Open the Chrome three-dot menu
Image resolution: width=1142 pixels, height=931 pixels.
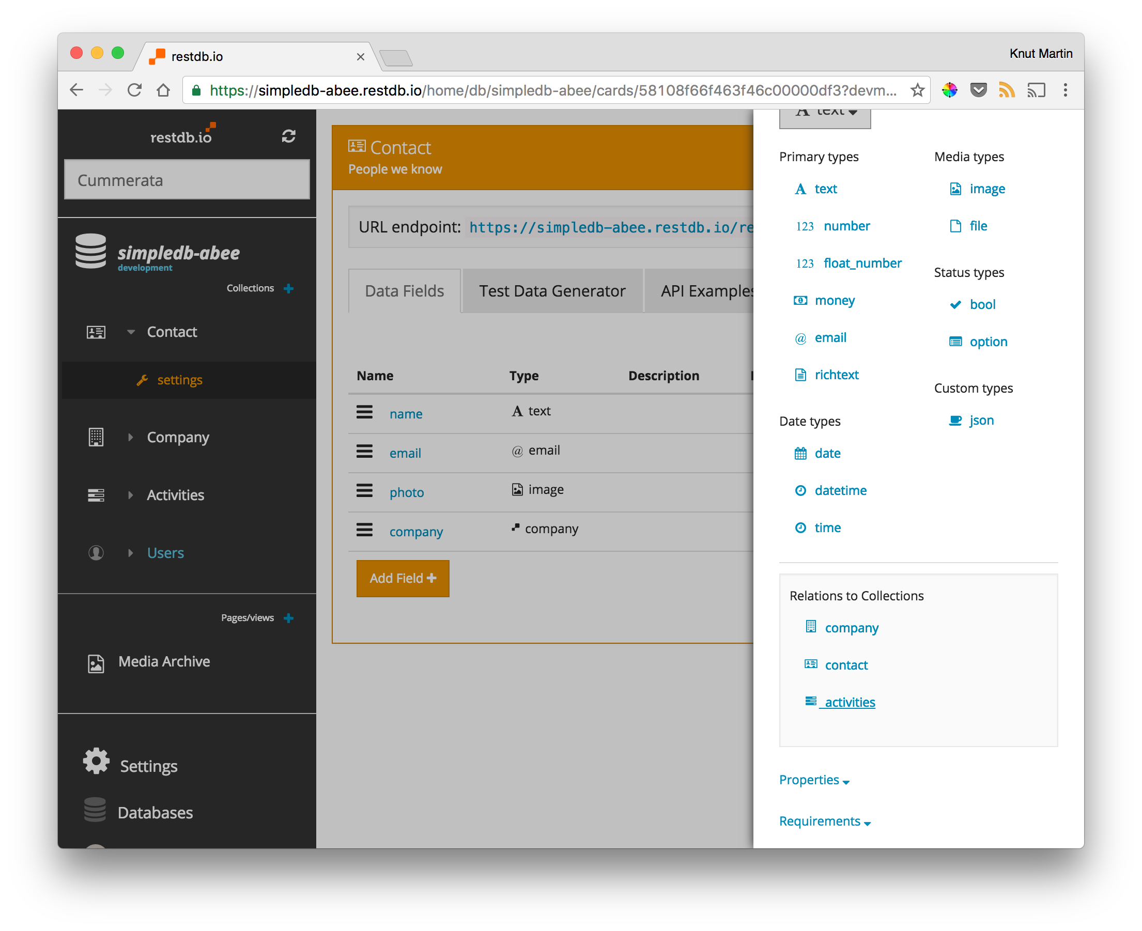1066,90
